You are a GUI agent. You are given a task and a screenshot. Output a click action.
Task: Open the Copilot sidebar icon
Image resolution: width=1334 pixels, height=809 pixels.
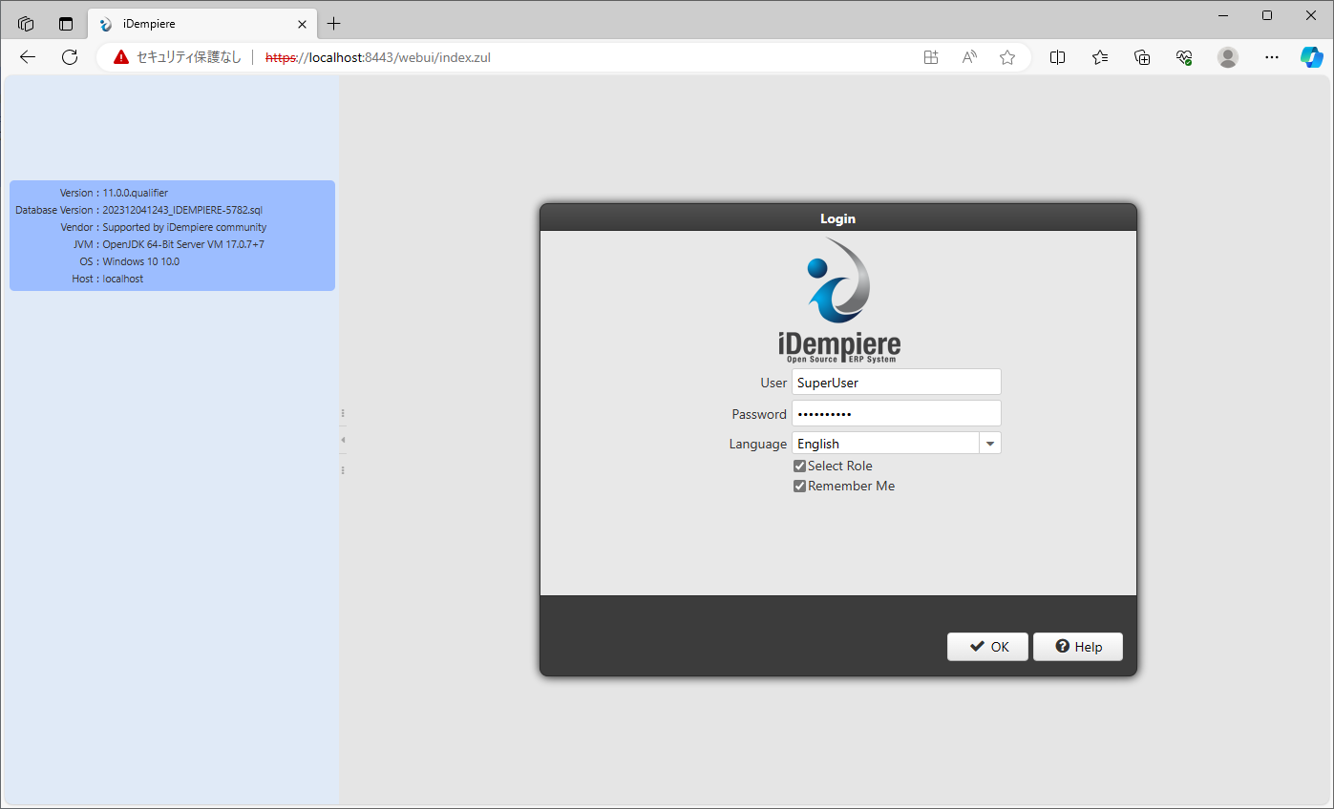pyautogui.click(x=1312, y=57)
